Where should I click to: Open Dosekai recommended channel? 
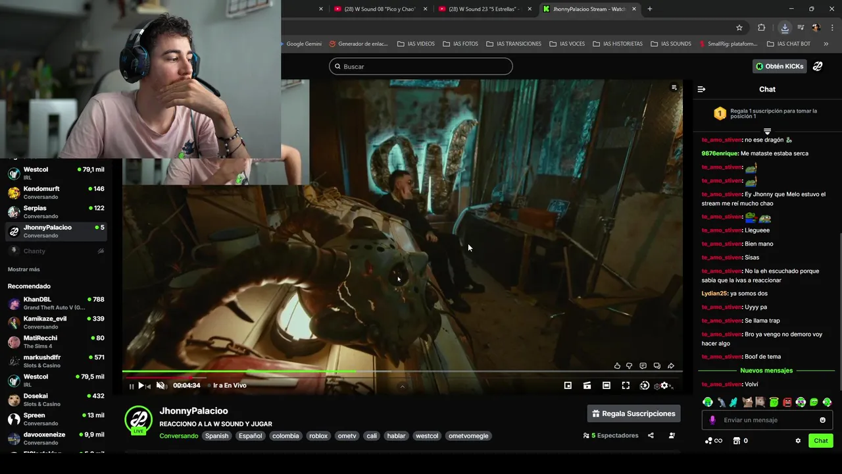click(x=56, y=400)
